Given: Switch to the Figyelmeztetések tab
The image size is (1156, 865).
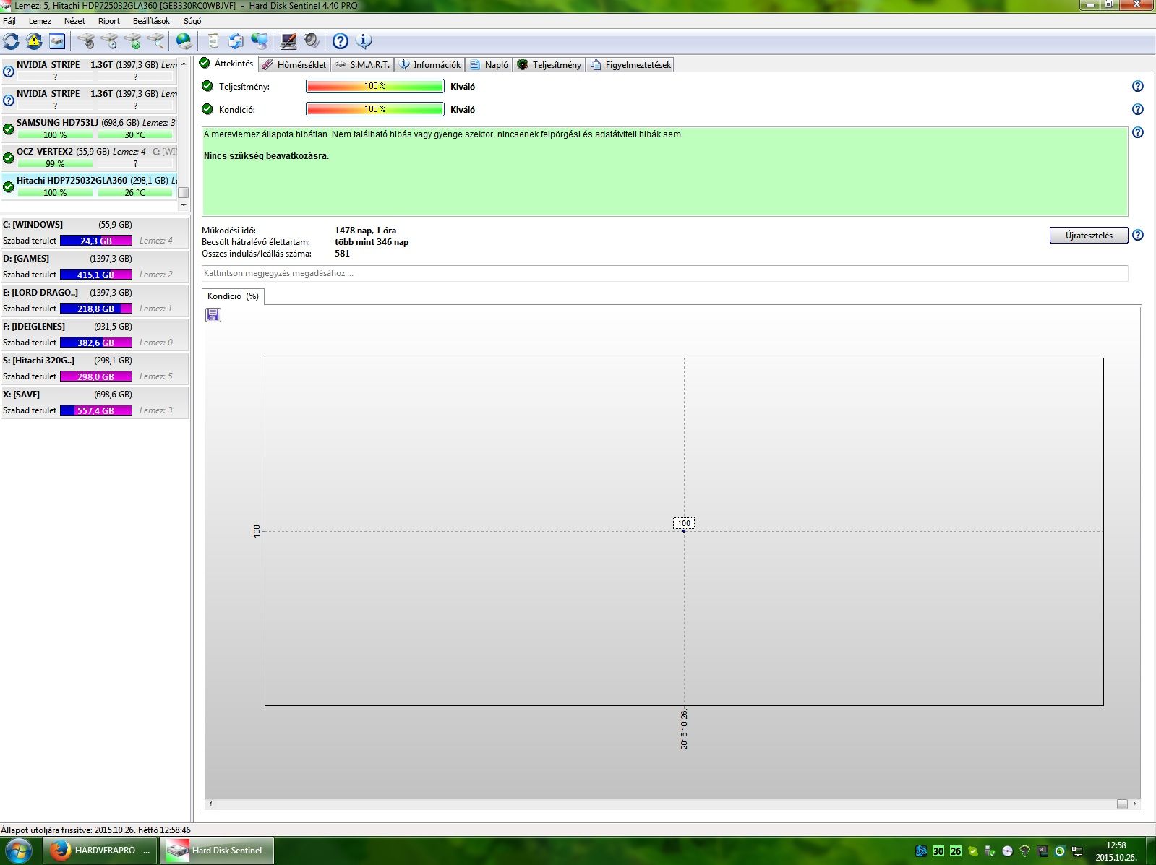Looking at the screenshot, I should tap(631, 64).
